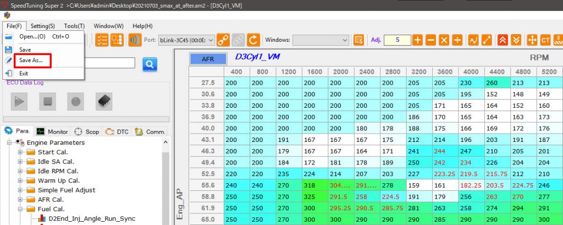Click the blue AFR button

click(x=208, y=59)
